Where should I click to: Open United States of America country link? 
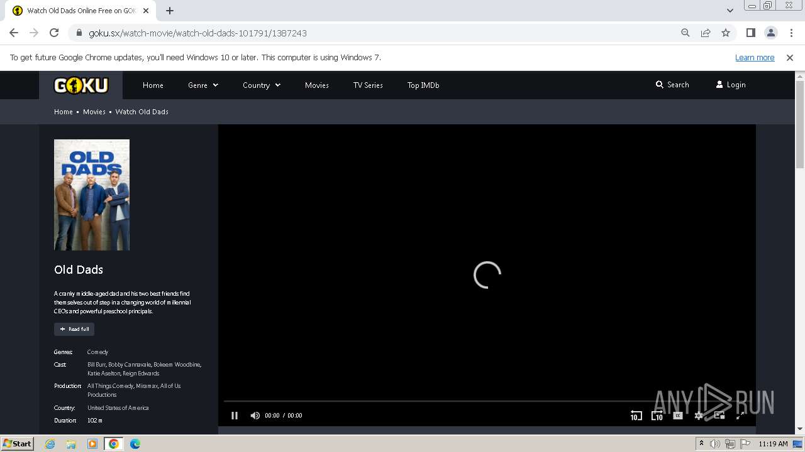(x=118, y=408)
